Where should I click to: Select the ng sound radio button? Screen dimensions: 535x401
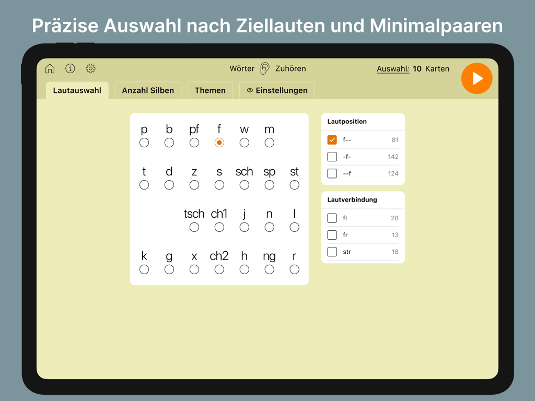pos(269,269)
